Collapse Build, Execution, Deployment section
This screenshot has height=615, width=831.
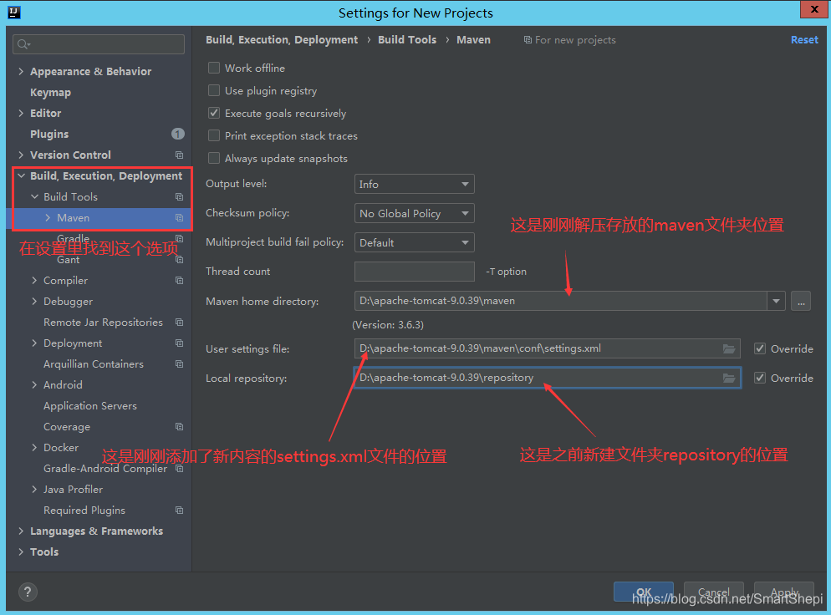click(x=21, y=175)
